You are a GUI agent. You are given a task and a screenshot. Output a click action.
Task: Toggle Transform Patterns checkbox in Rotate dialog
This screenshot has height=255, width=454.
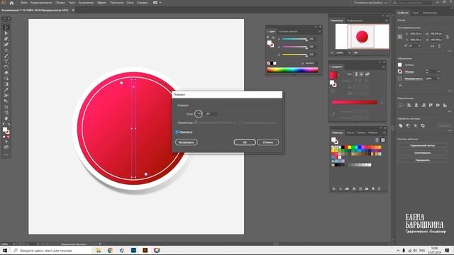pyautogui.click(x=240, y=123)
